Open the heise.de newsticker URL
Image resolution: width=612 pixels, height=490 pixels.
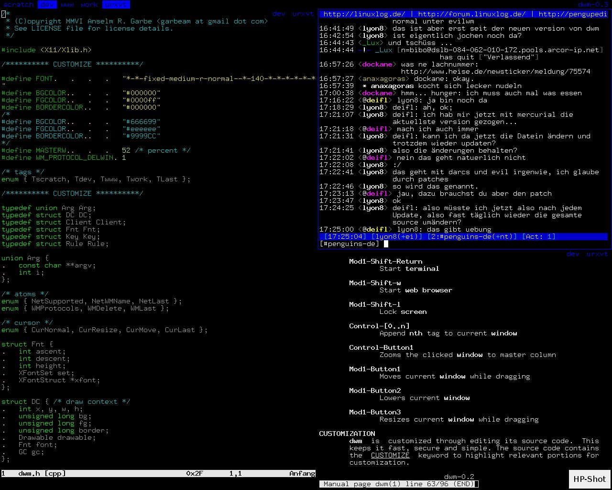coord(495,71)
